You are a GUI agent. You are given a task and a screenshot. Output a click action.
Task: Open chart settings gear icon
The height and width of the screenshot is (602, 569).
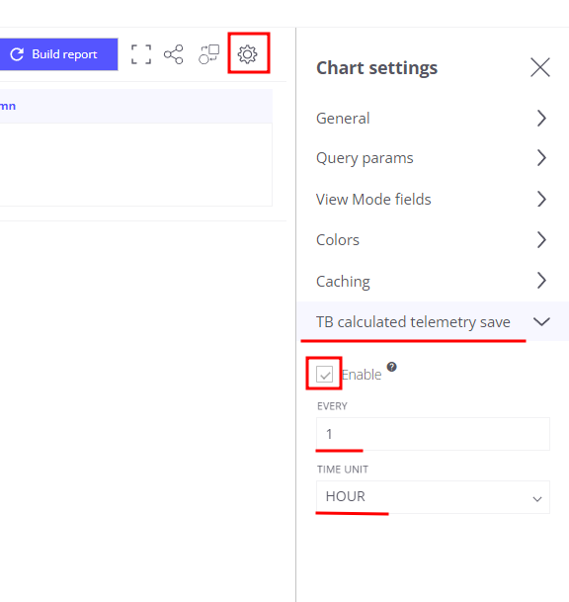tap(248, 54)
